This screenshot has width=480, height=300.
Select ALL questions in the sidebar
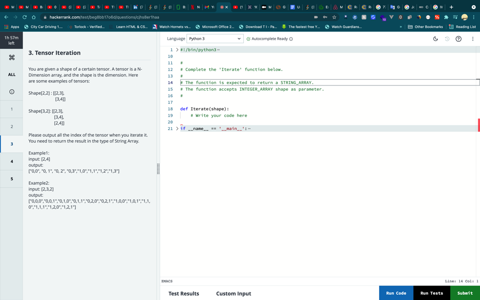pos(12,74)
